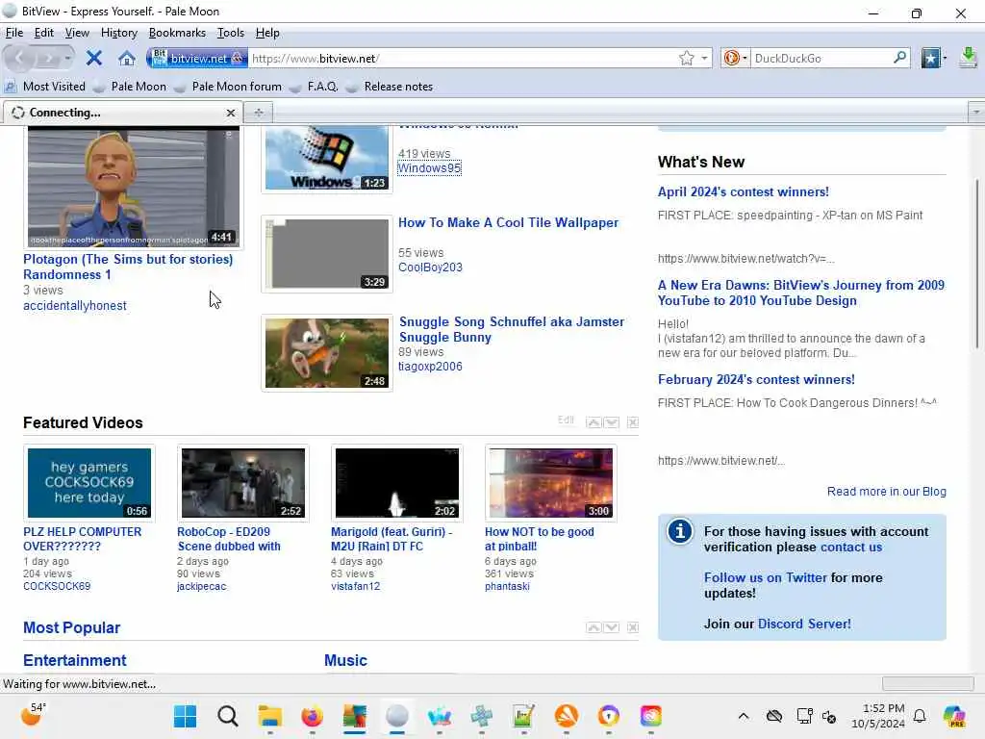The width and height of the screenshot is (985, 739).
Task: Open the URL bar history dropdown
Action: pos(704,59)
